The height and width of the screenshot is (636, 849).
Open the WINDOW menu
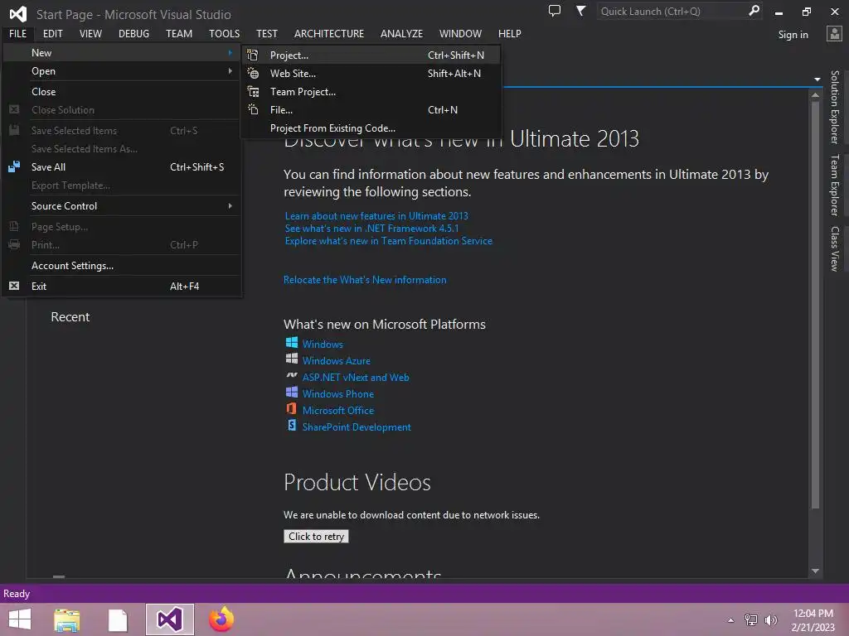(460, 33)
